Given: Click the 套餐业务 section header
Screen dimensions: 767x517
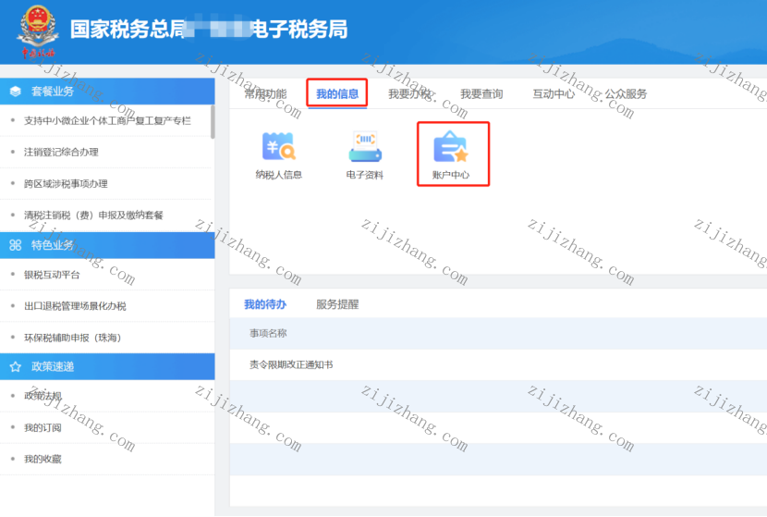Looking at the screenshot, I should 107,91.
